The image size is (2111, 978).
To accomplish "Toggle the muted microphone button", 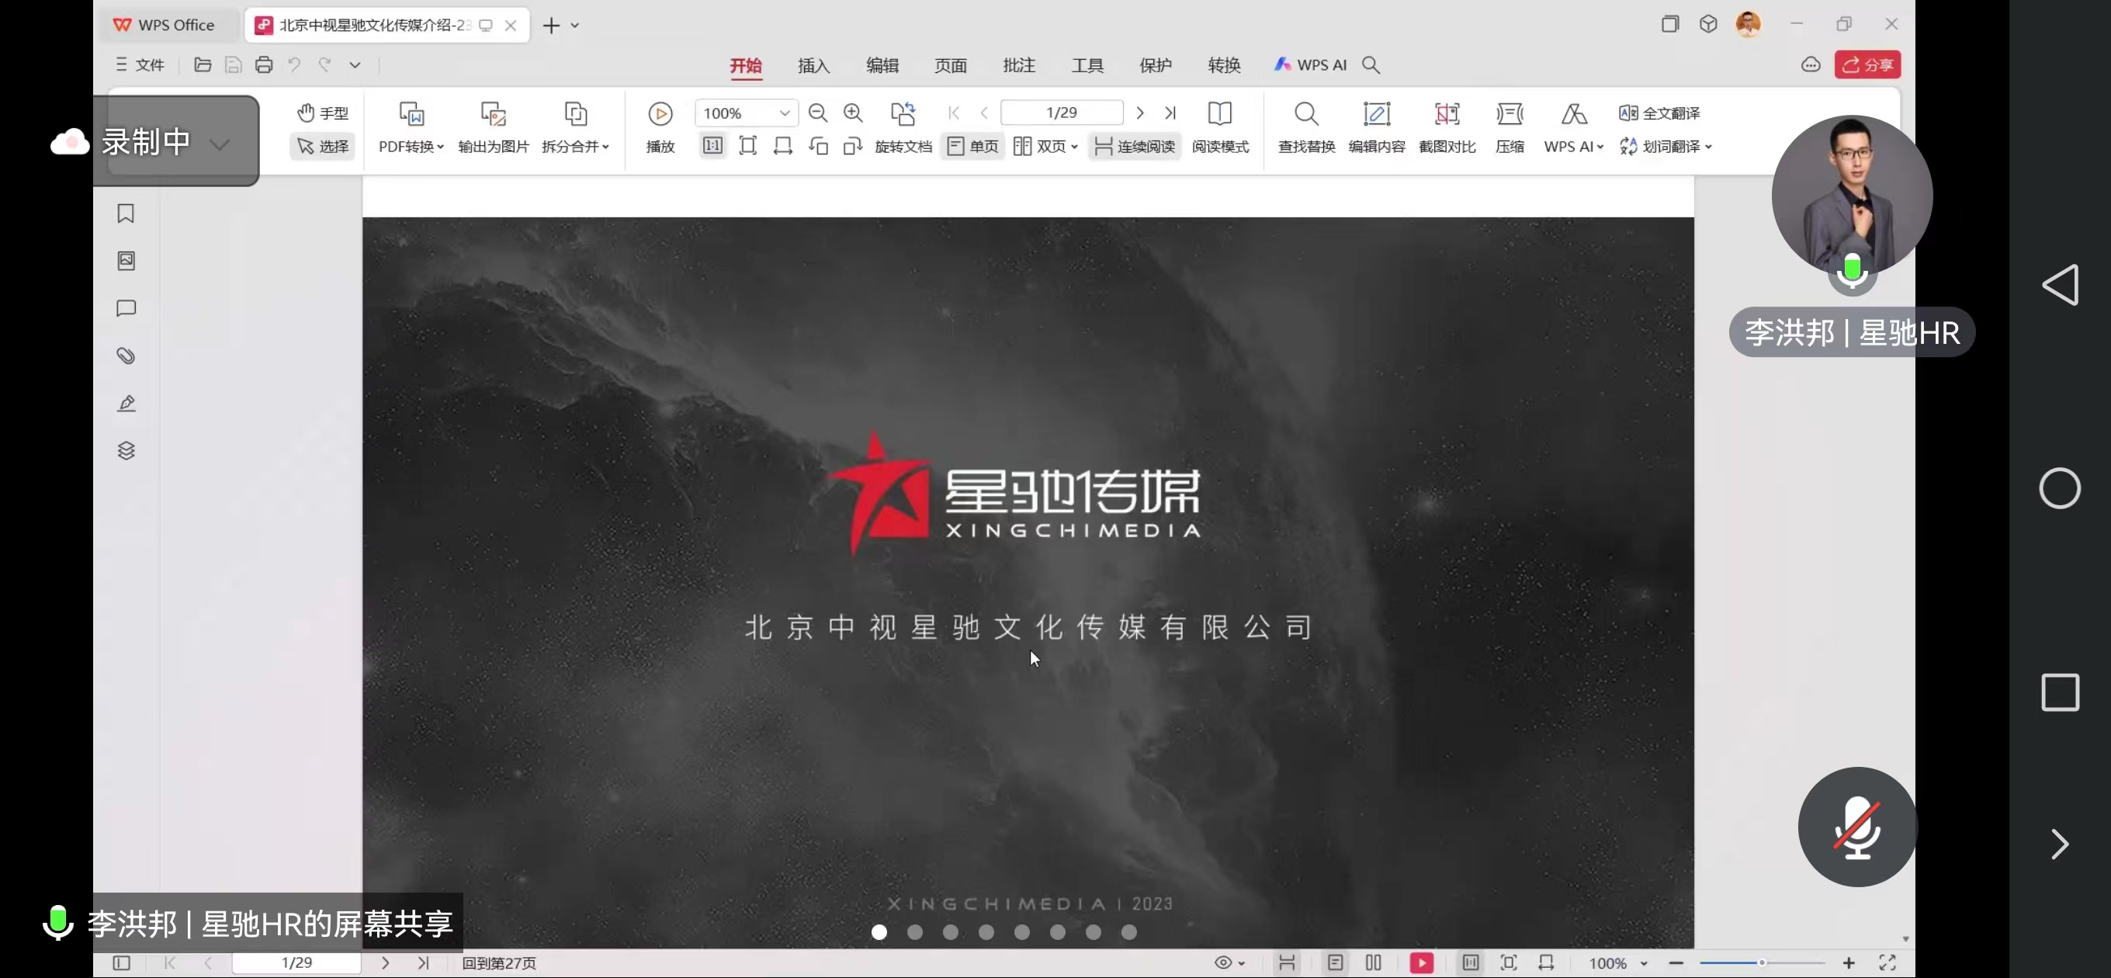I will (1857, 827).
